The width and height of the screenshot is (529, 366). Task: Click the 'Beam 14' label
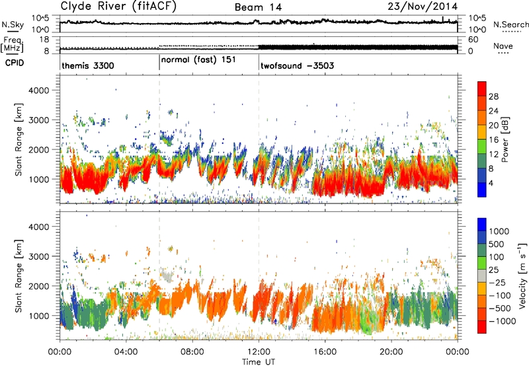(x=258, y=7)
